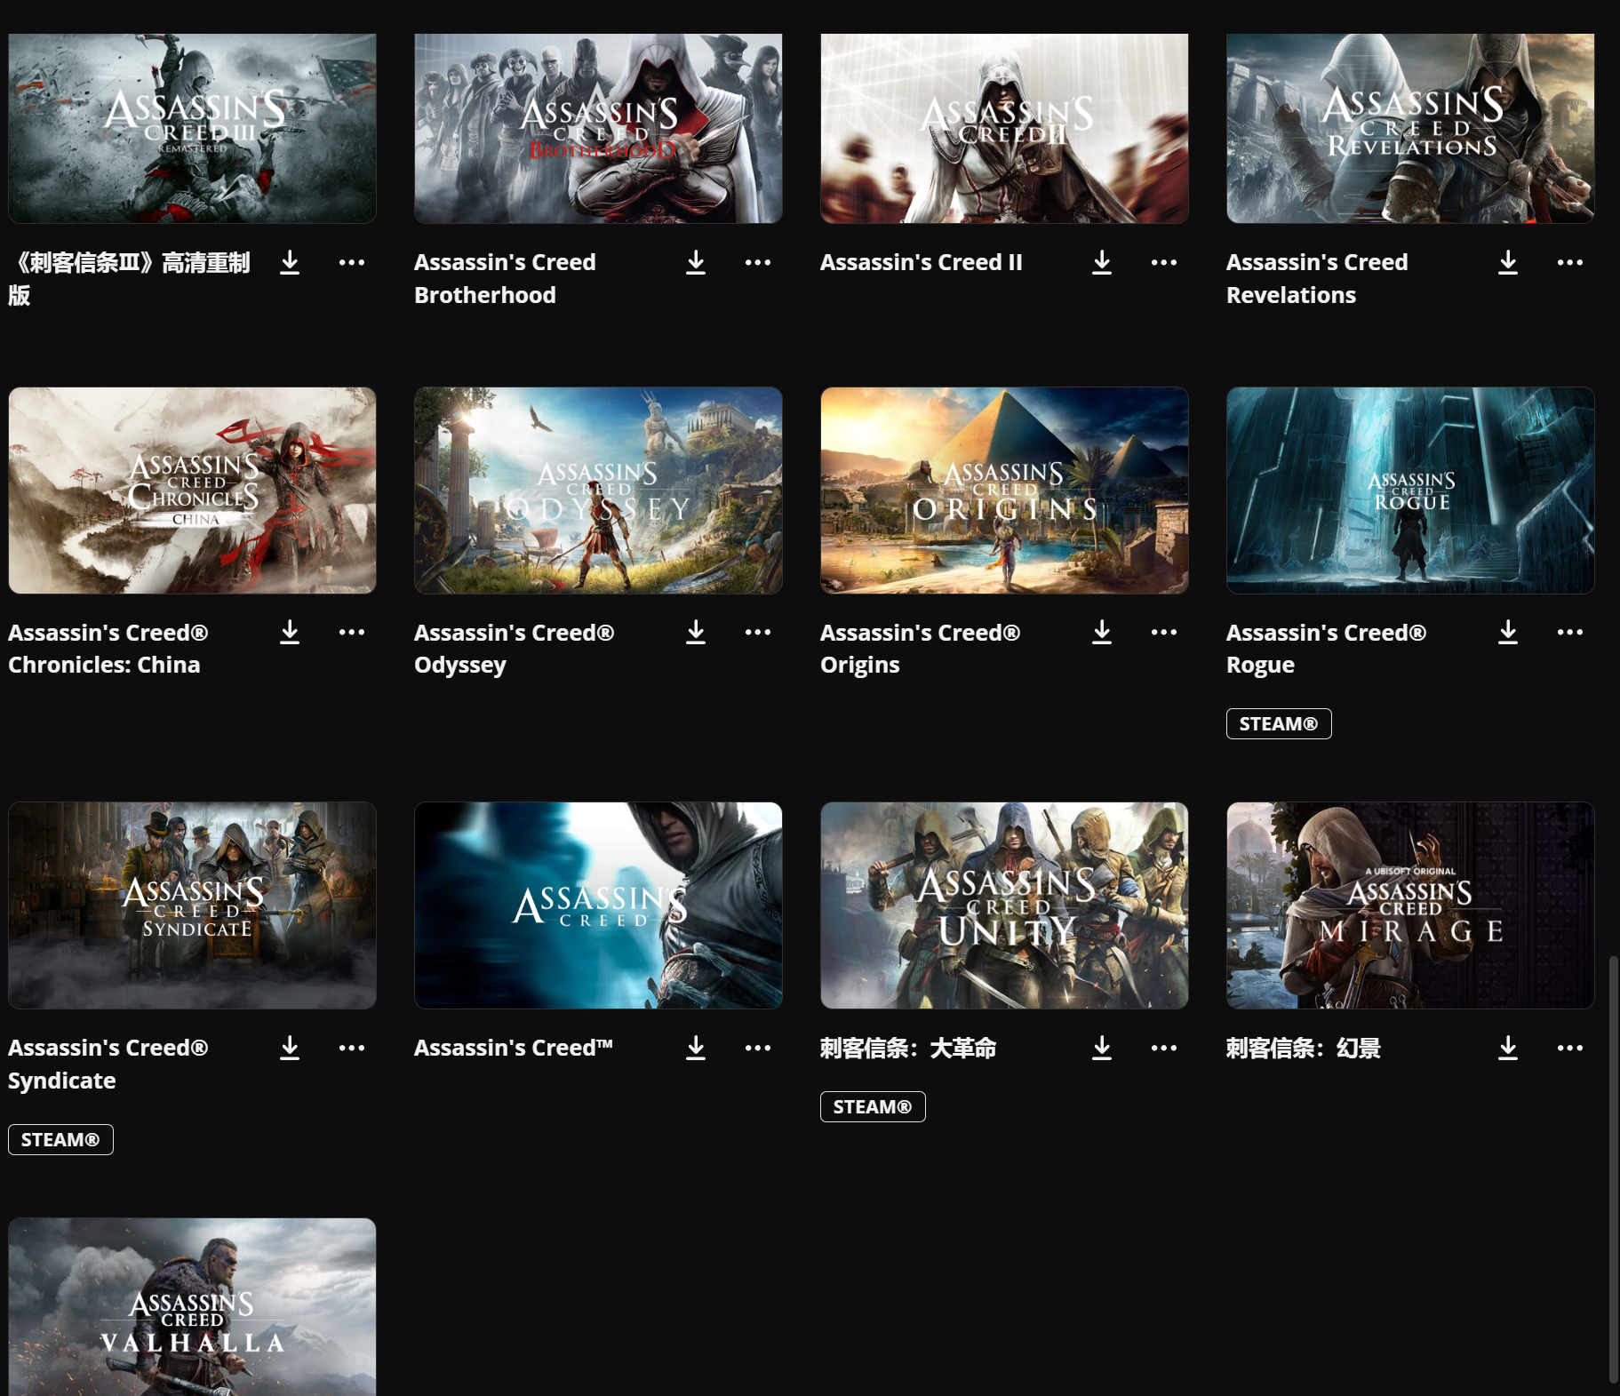Image resolution: width=1620 pixels, height=1396 pixels.
Task: Download 《刺客信条Ⅲ》高清重制版 game
Action: tap(290, 262)
